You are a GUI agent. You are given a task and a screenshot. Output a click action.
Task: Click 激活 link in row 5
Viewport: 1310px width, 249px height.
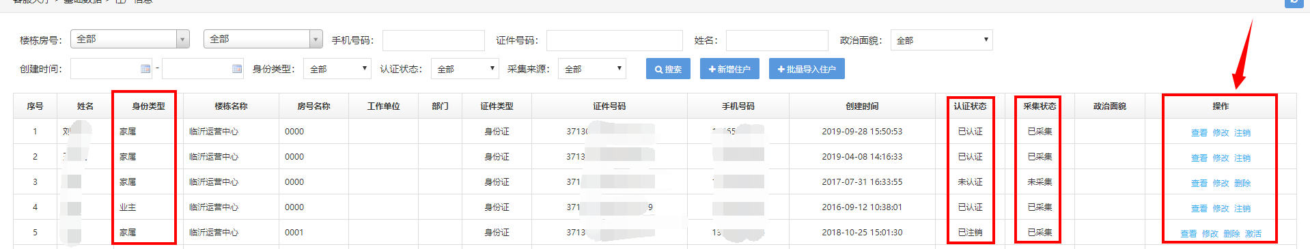[x=1253, y=234]
